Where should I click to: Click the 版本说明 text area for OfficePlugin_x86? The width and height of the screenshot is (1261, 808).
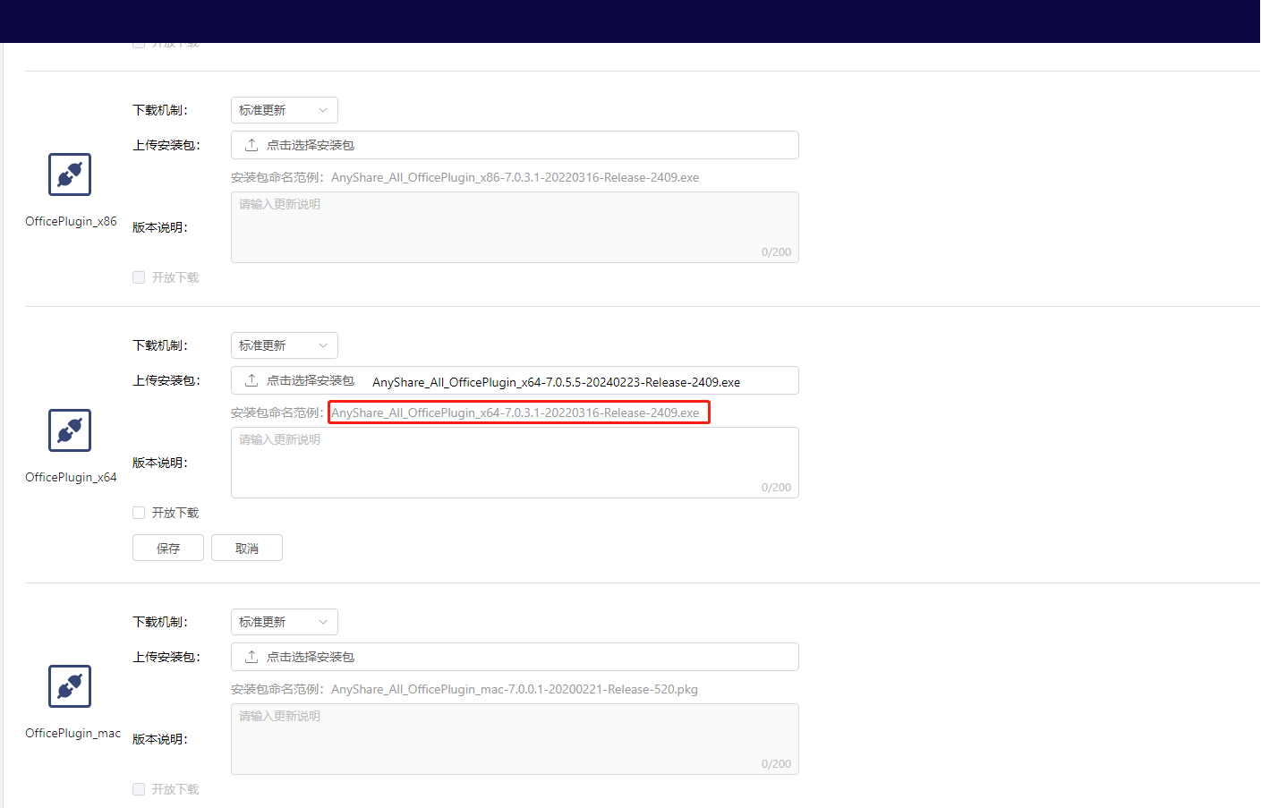pos(515,226)
